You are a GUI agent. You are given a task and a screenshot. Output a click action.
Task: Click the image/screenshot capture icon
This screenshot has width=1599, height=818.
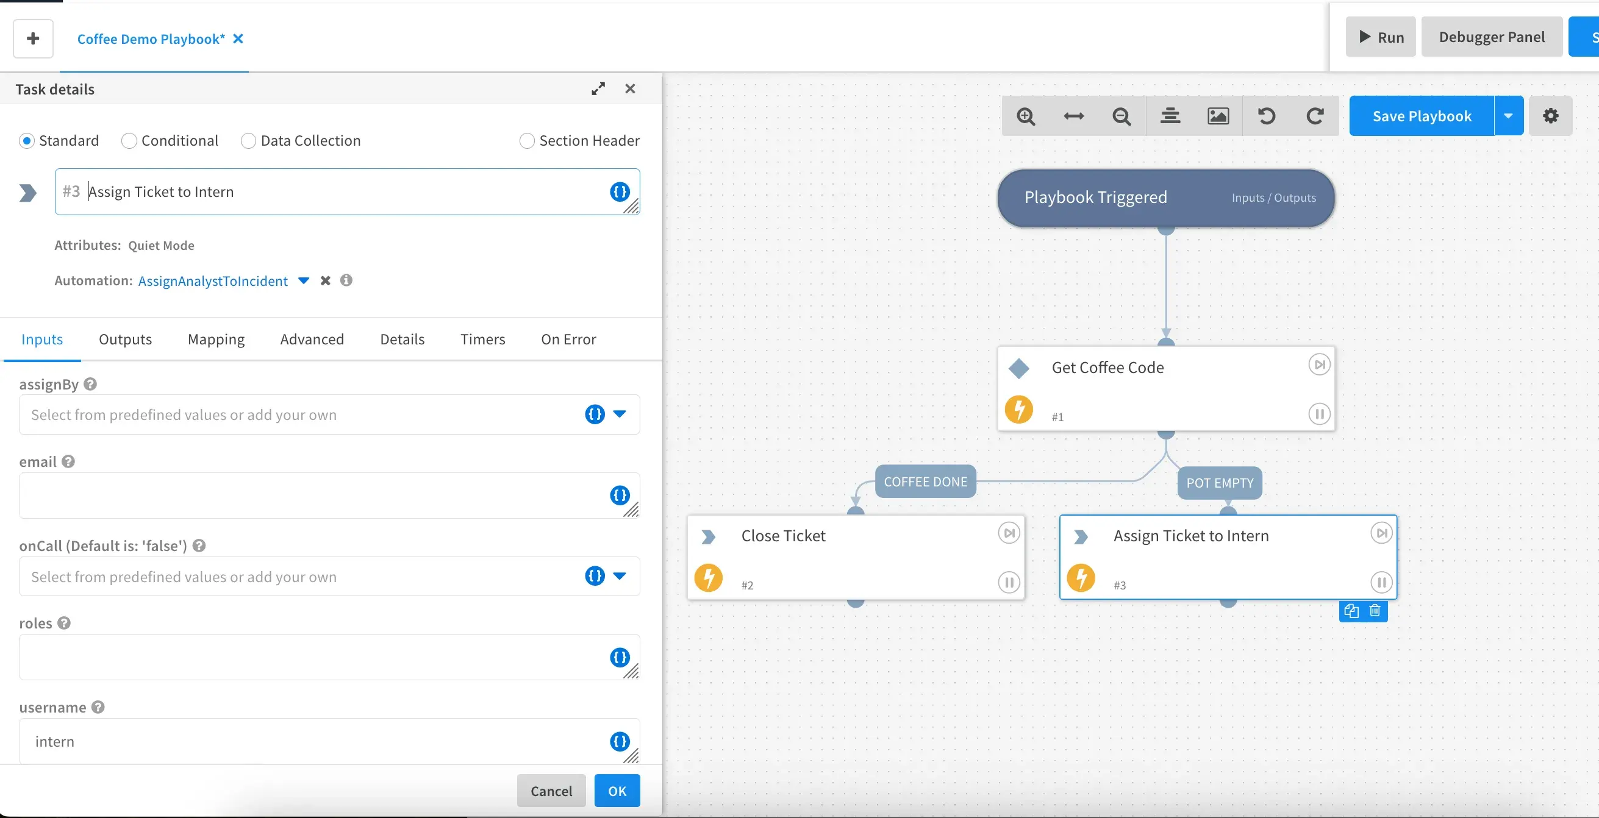point(1218,116)
